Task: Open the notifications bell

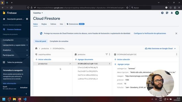Action: [x=172, y=13]
